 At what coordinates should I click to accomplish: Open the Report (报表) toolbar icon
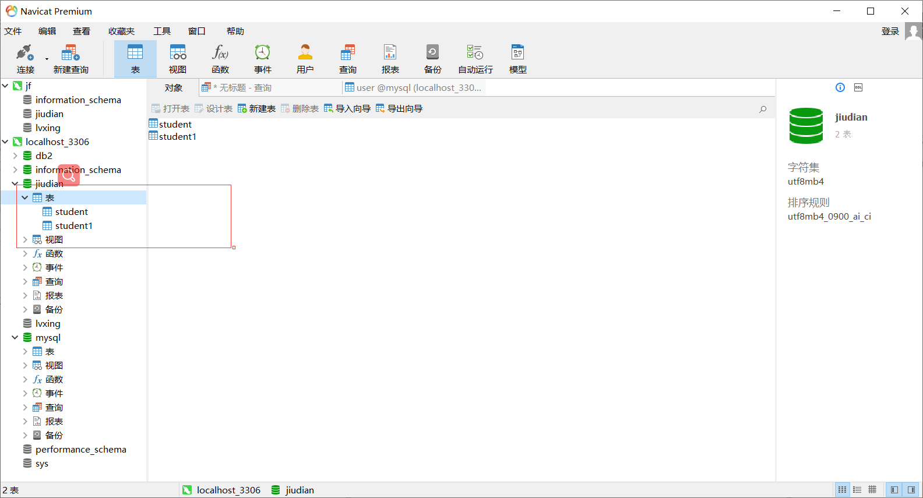(390, 59)
